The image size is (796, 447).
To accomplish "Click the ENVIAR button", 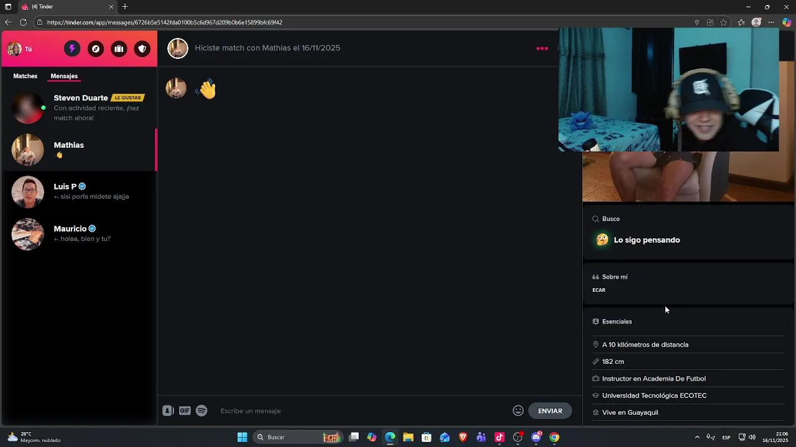I will 550,410.
